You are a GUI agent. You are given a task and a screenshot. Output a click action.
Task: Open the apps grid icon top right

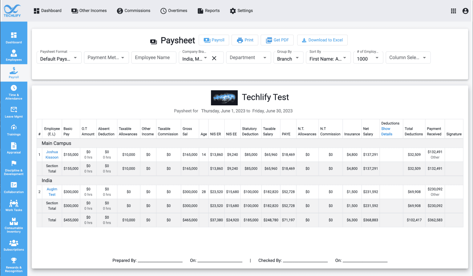[x=453, y=11]
